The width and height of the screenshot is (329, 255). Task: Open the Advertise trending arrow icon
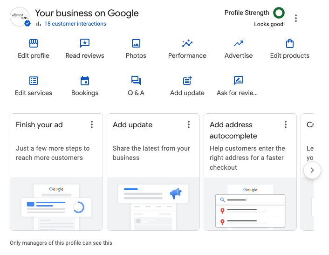click(239, 43)
